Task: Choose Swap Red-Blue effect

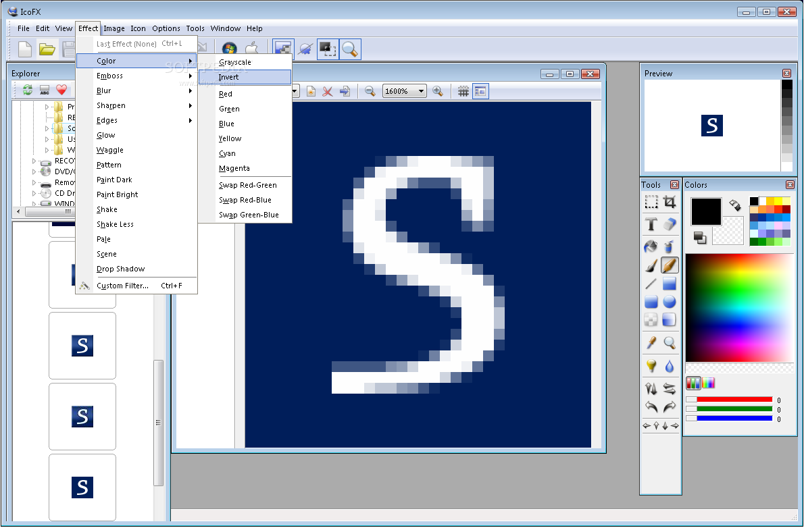Action: [x=245, y=201]
